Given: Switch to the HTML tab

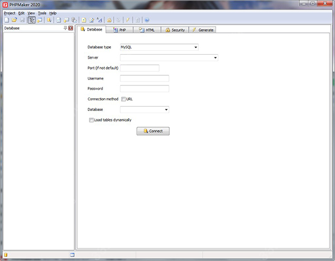Looking at the screenshot, I should 147,30.
